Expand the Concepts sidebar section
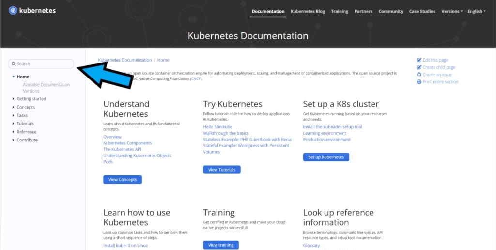This screenshot has height=250, width=496. click(13, 107)
